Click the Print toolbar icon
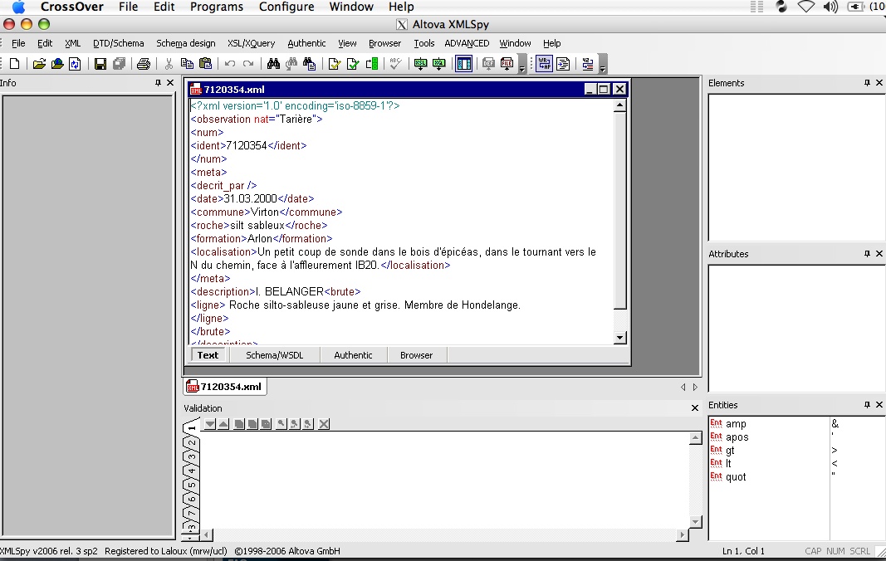Image resolution: width=886 pixels, height=561 pixels. tap(144, 63)
